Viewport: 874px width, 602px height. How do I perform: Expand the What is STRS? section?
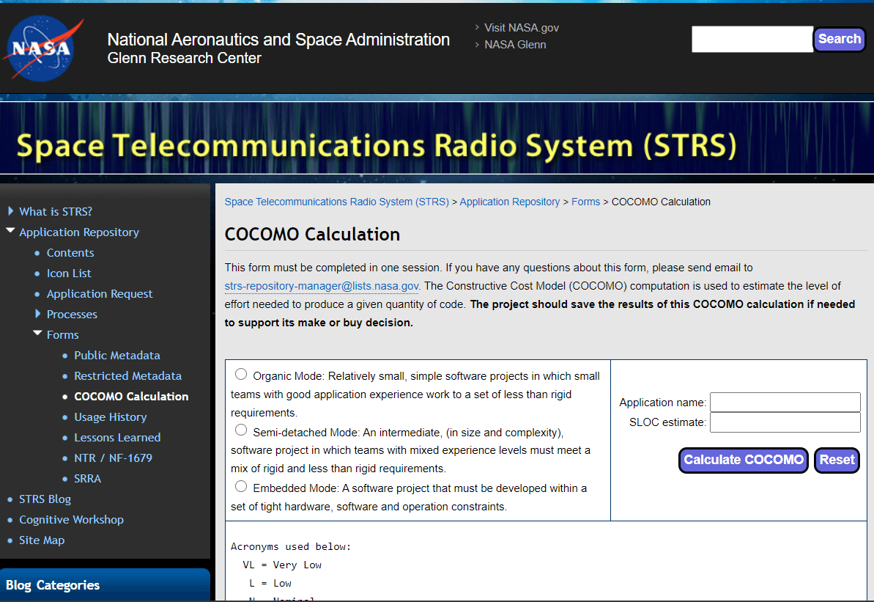click(10, 211)
